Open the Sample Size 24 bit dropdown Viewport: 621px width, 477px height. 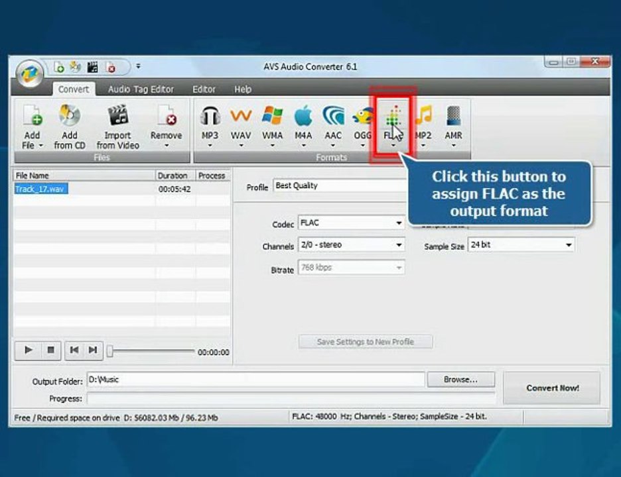point(521,245)
